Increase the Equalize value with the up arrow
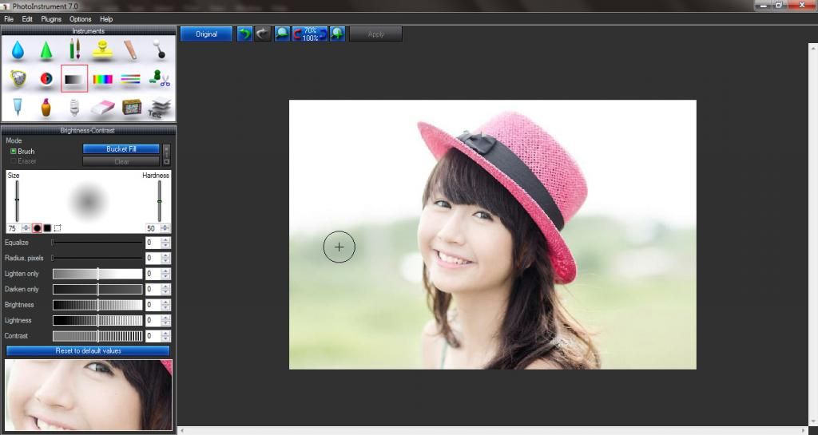The width and height of the screenshot is (818, 435). [165, 239]
